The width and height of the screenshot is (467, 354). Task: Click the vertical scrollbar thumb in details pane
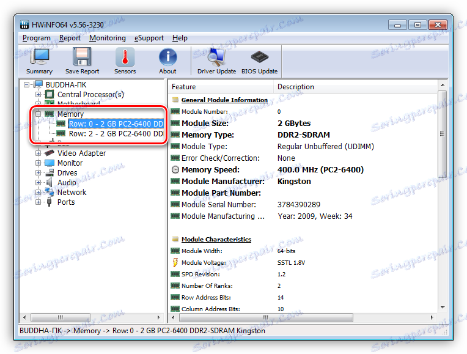pos(443,134)
